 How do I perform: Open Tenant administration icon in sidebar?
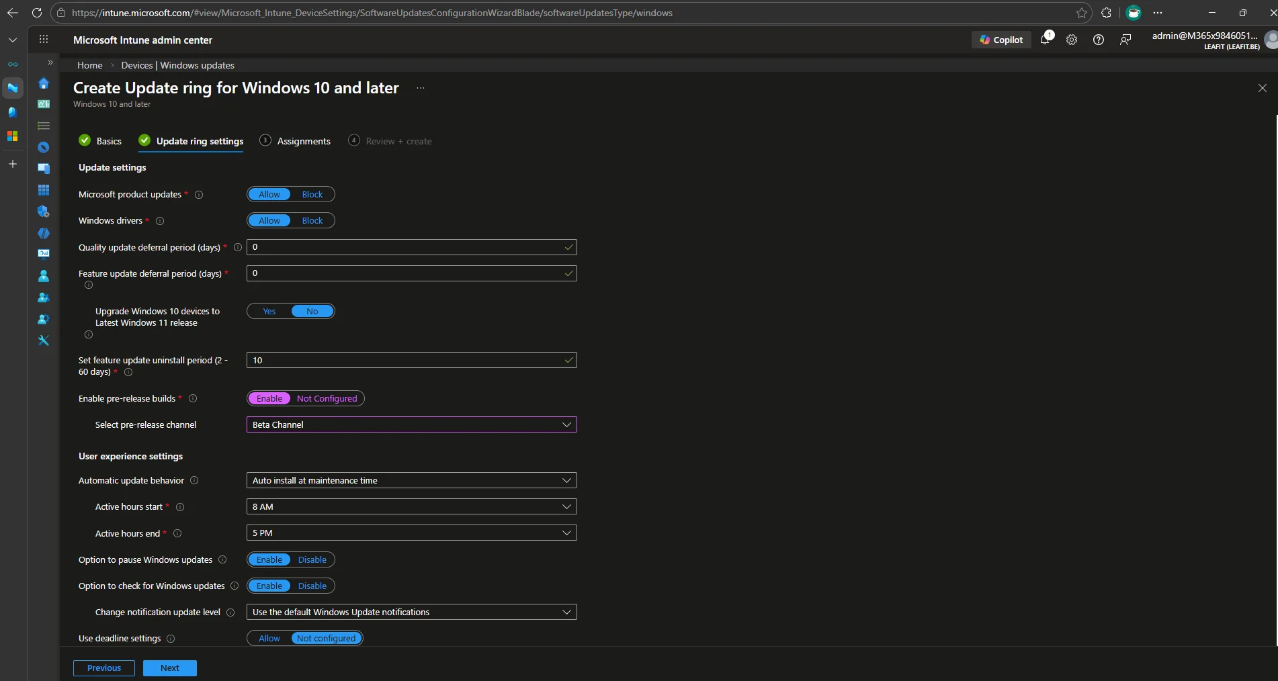tap(44, 319)
